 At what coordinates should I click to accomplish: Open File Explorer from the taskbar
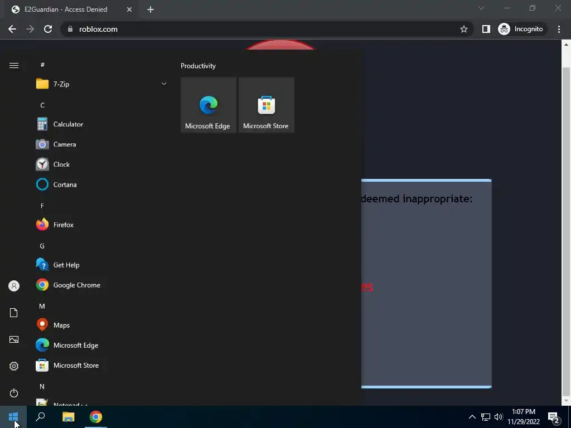[68, 417]
